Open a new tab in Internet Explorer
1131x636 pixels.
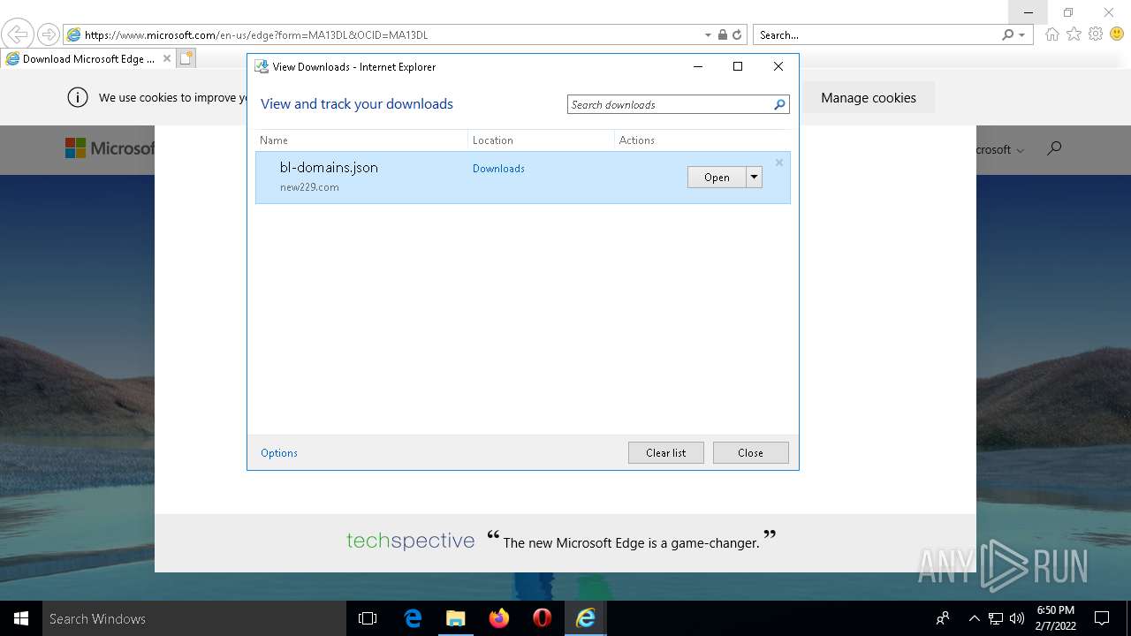pos(186,58)
